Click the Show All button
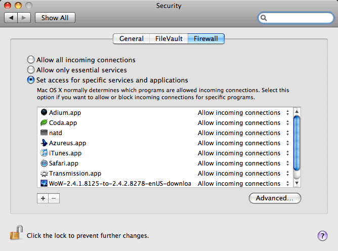Viewport: 338px width, 251px height. (x=55, y=18)
